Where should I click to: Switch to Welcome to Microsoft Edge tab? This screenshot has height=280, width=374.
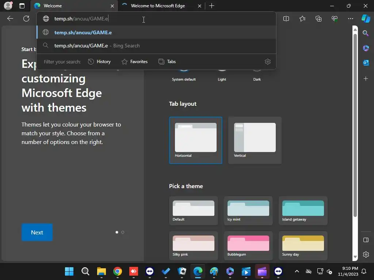pyautogui.click(x=161, y=6)
